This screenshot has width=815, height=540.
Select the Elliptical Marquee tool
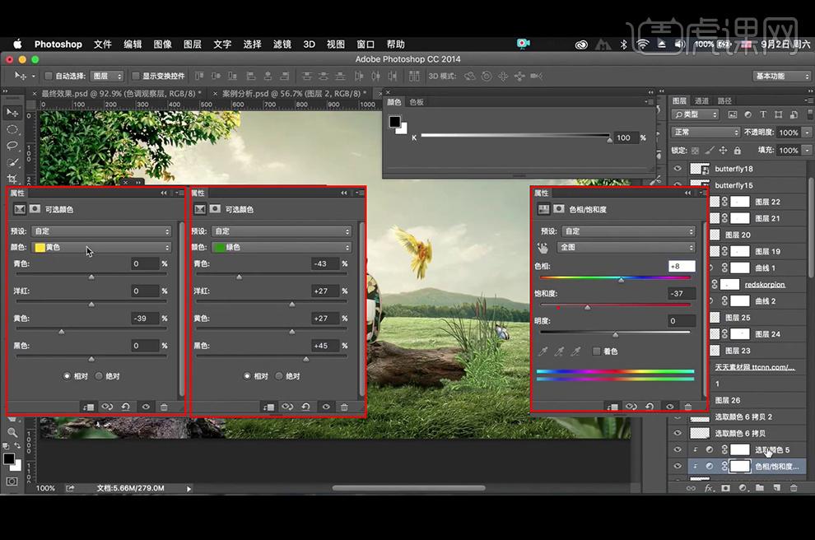click(x=12, y=129)
